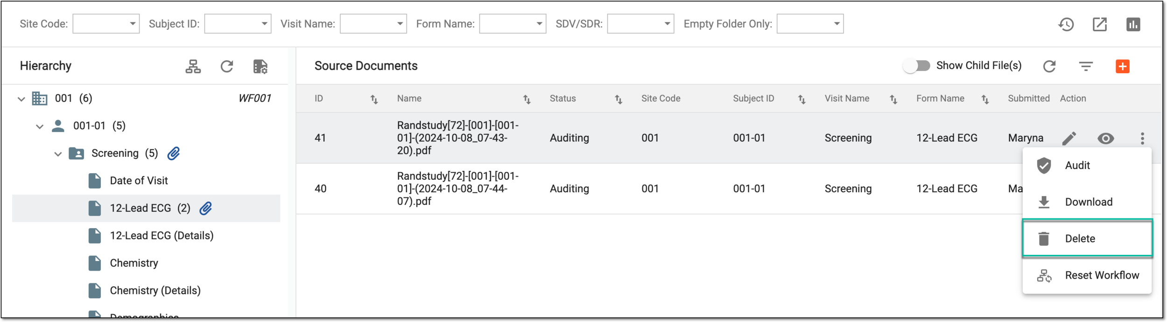Select the Chemistry (Details) form
Viewport: 1167px width, 322px height.
point(155,291)
